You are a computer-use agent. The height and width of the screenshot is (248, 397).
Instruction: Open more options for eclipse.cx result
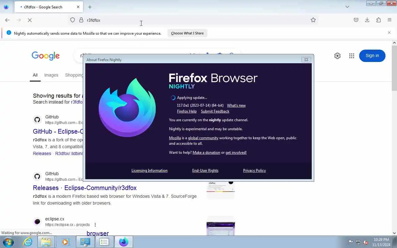tap(95, 225)
